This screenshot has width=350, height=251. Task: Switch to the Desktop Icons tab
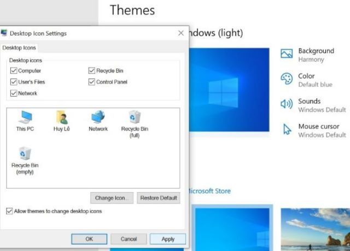[x=19, y=47]
